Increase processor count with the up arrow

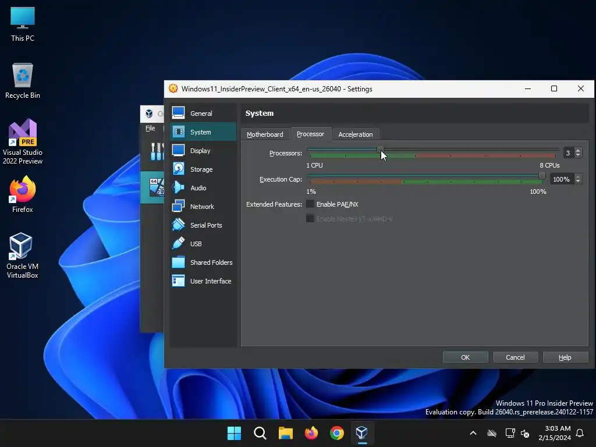(x=578, y=151)
